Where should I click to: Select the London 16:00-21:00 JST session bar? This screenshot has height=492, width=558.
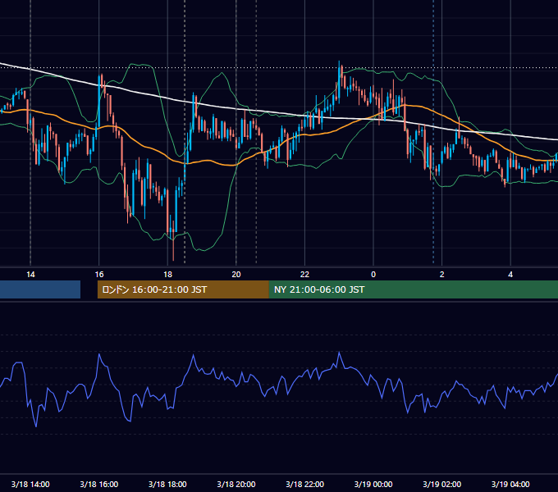pyautogui.click(x=183, y=289)
